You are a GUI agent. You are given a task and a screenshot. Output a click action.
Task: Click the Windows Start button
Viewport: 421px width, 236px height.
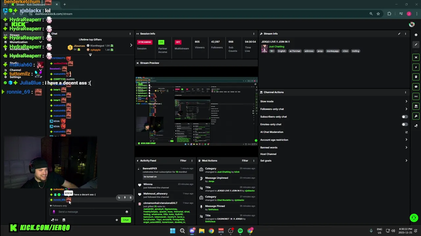[173, 231]
